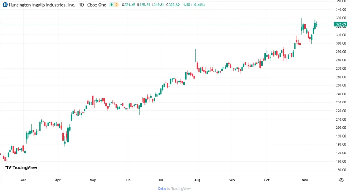Viewport: 349px width, 193px height.
Task: Click the 220.00 price axis label
Action: coord(341,111)
